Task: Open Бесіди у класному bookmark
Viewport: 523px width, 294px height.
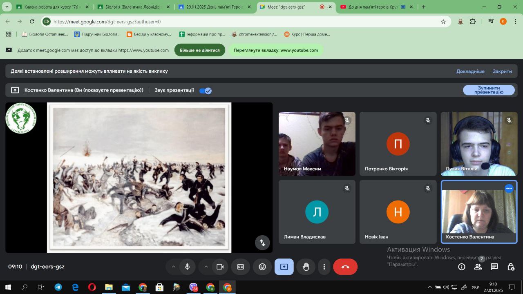Action: (149, 34)
